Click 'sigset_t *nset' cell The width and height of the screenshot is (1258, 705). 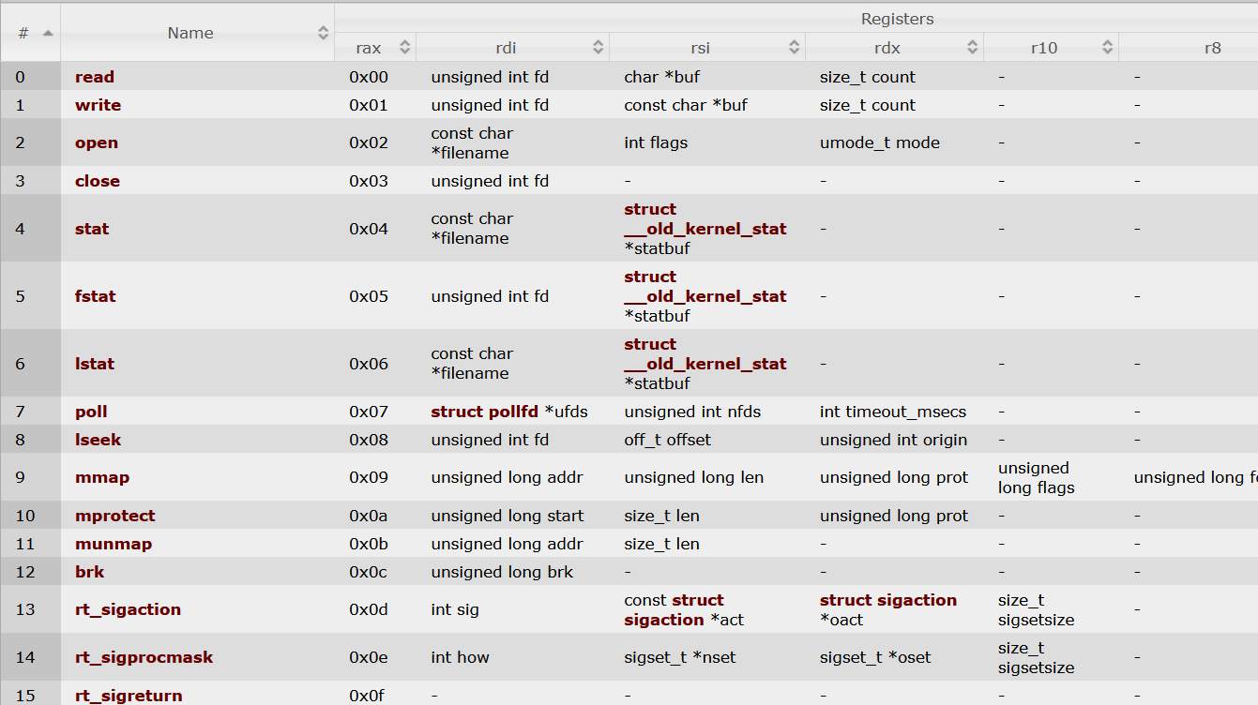(x=680, y=657)
